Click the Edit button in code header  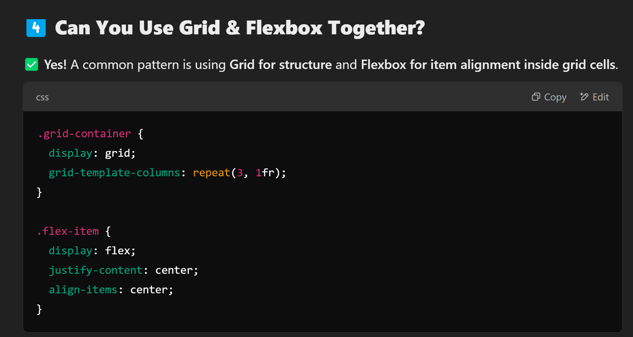click(x=595, y=97)
